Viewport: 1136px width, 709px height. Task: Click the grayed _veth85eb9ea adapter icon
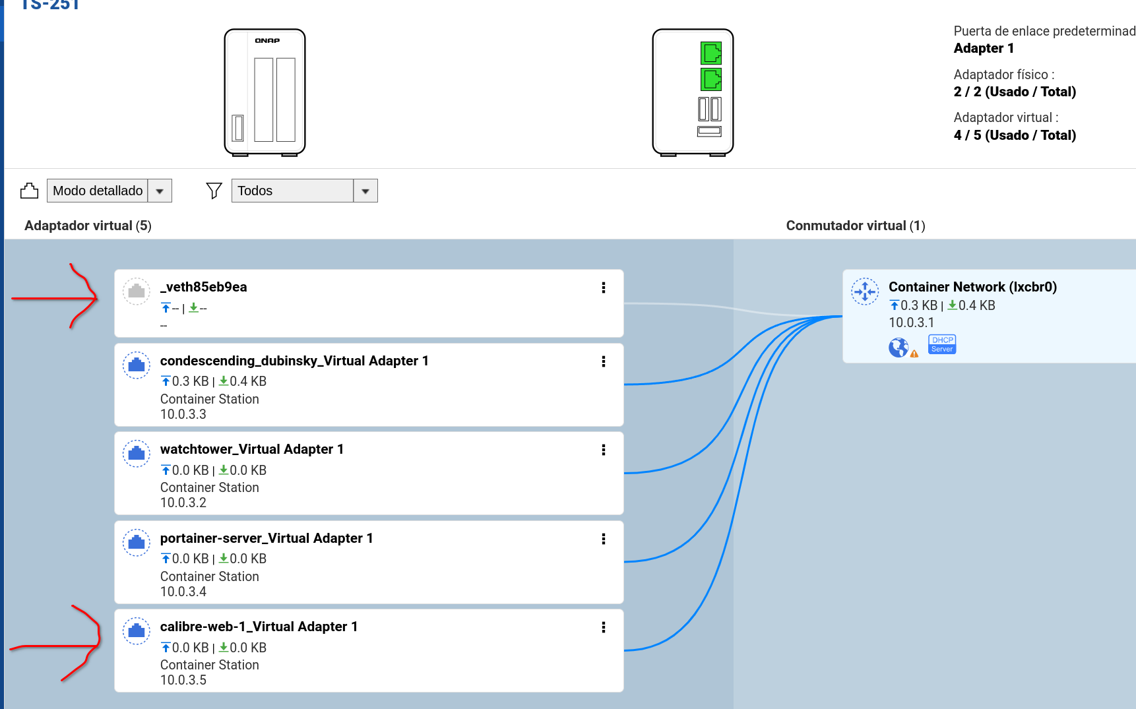[137, 291]
